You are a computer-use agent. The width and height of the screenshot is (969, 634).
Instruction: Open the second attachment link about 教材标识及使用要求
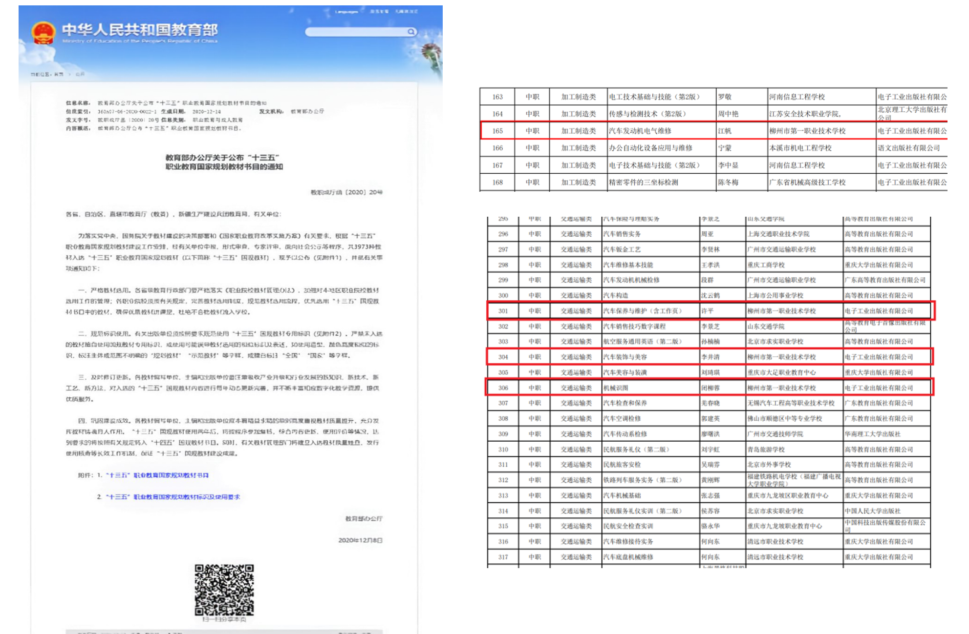click(x=173, y=497)
